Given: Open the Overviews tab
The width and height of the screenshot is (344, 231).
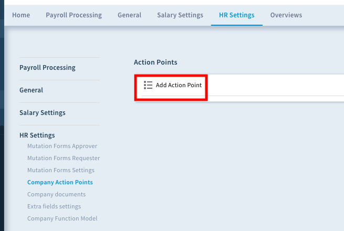Looking at the screenshot, I should click(x=286, y=15).
